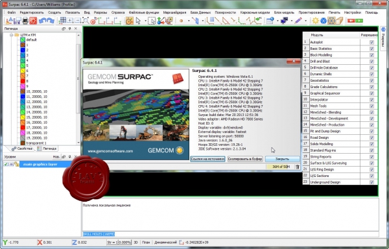Toggle the Mesh Tools module checkbox
The height and width of the screenshot is (249, 389).
pyautogui.click(x=371, y=106)
